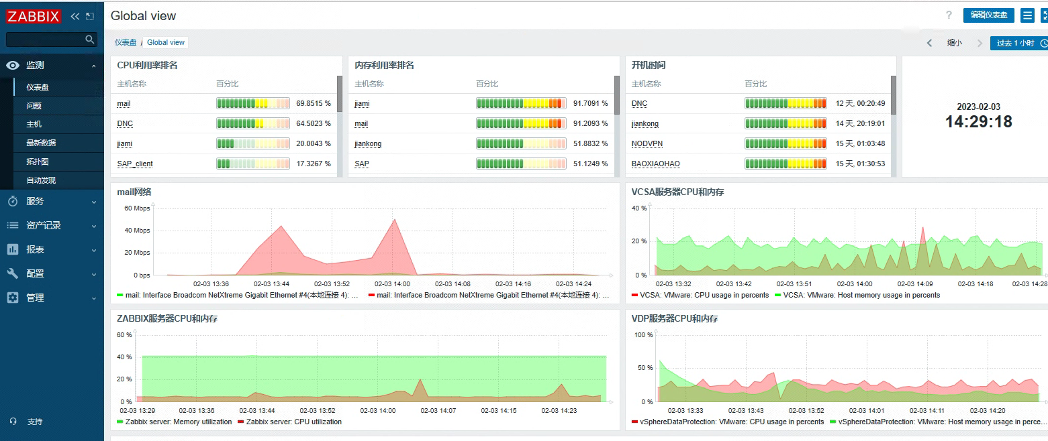Open 问题 in the sidebar

(x=34, y=106)
